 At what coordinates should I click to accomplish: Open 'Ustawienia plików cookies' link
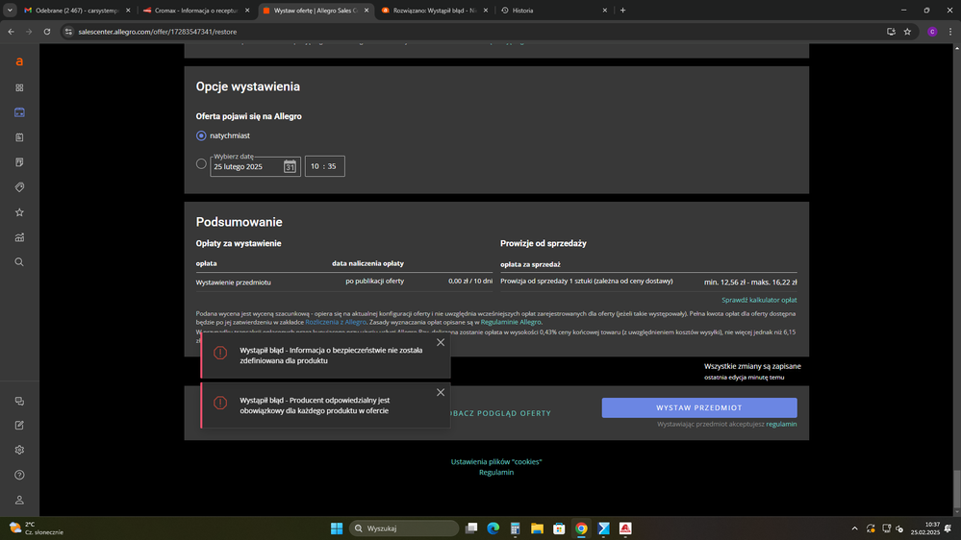click(496, 461)
